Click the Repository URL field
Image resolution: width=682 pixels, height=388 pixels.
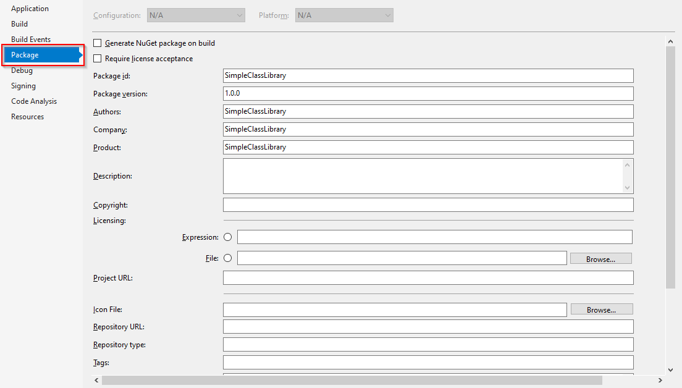tap(428, 326)
